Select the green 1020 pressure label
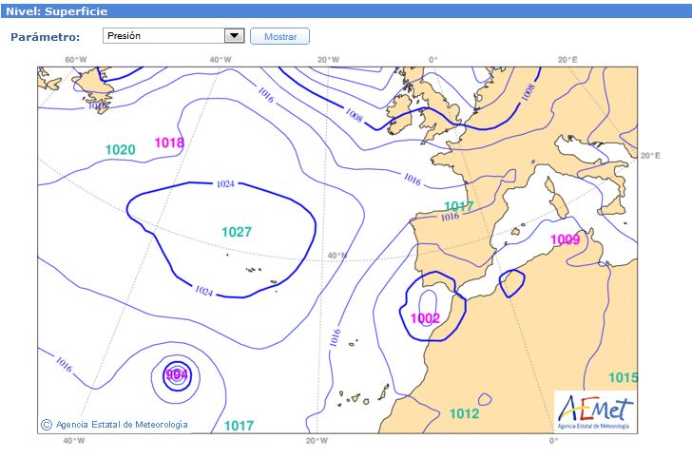The width and height of the screenshot is (692, 458). click(x=120, y=149)
